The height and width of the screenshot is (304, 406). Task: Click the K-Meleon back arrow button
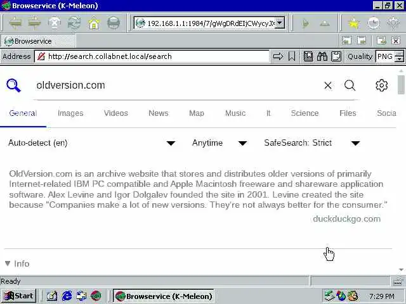click(x=15, y=23)
